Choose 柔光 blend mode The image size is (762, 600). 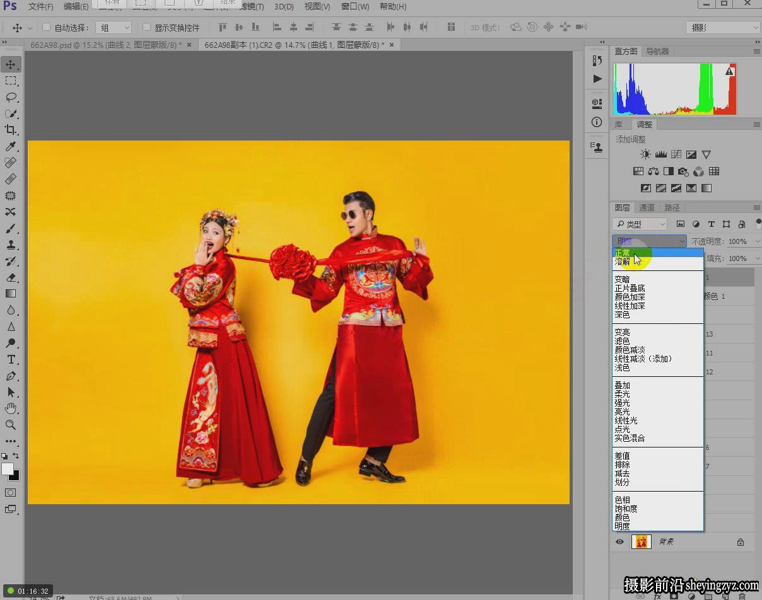click(622, 395)
